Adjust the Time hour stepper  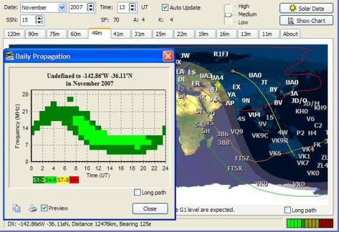coord(132,8)
